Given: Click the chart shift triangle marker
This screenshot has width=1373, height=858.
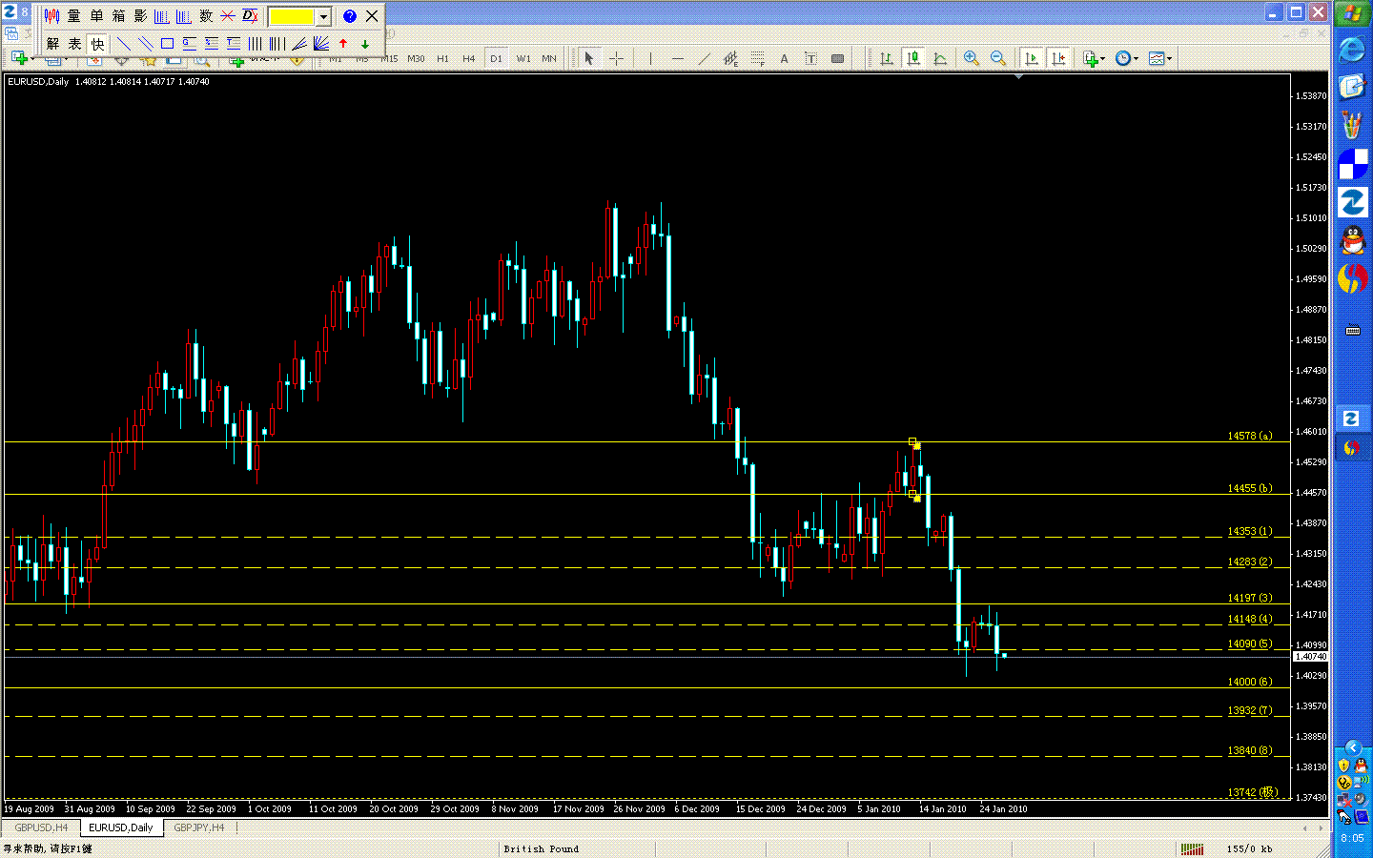Looking at the screenshot, I should pos(1019,76).
